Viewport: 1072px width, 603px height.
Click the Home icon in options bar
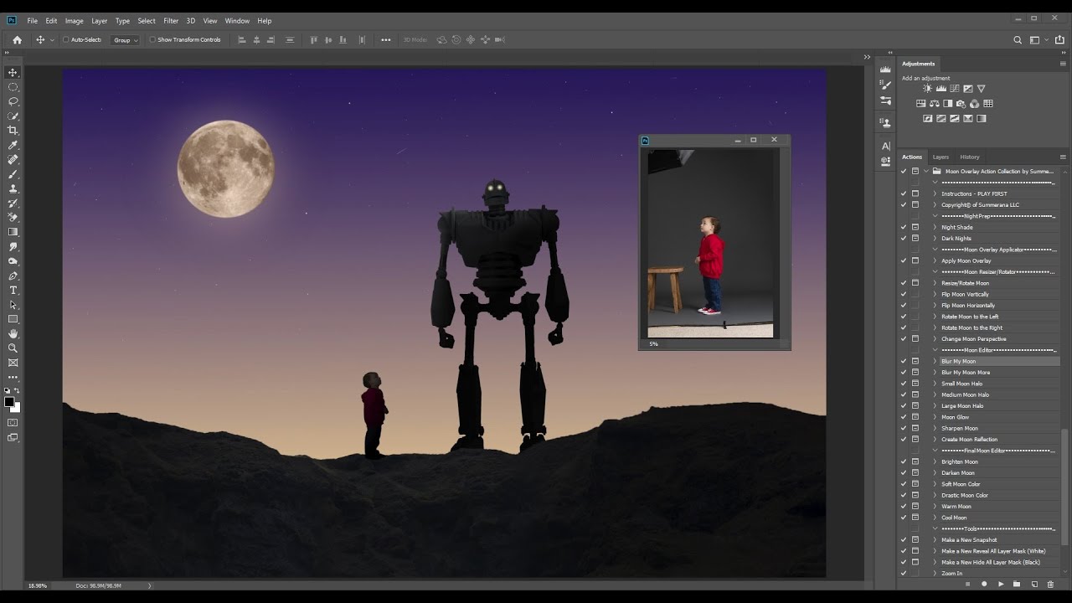click(17, 39)
